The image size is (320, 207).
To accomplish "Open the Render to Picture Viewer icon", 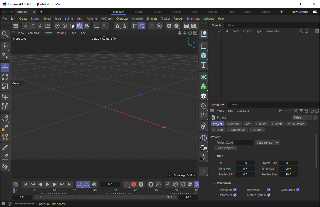I will click(193, 26).
